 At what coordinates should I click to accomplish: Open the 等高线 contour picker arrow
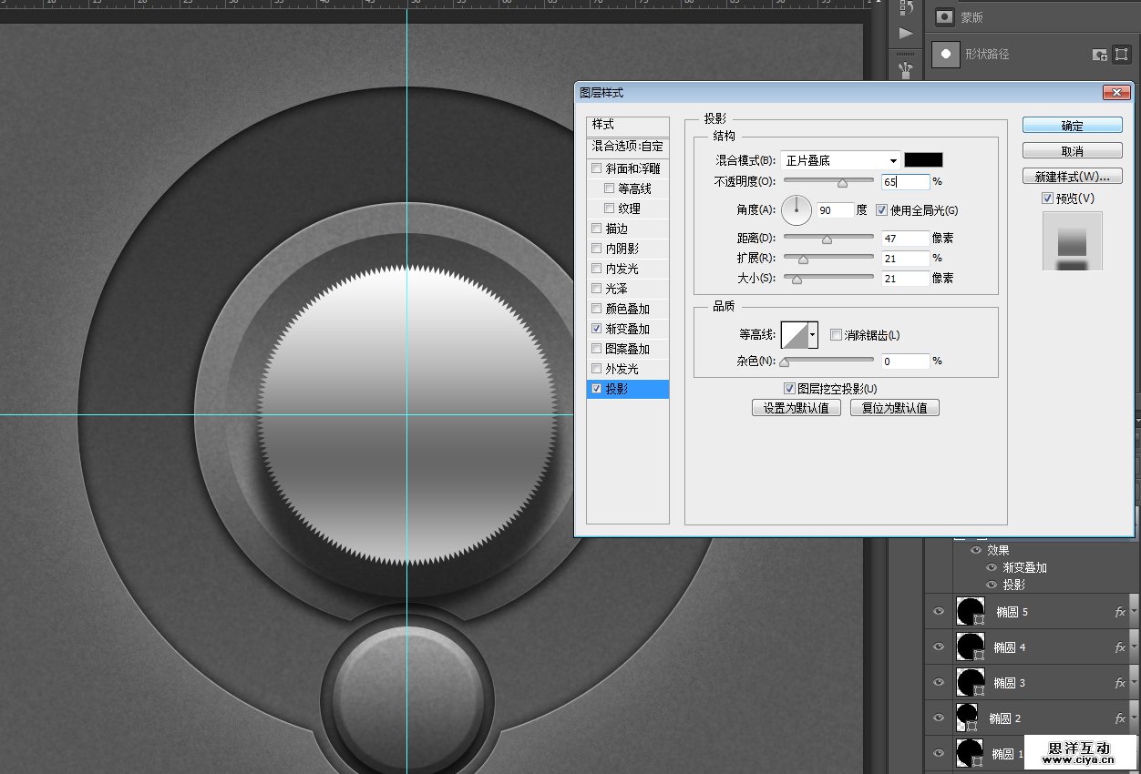(812, 336)
